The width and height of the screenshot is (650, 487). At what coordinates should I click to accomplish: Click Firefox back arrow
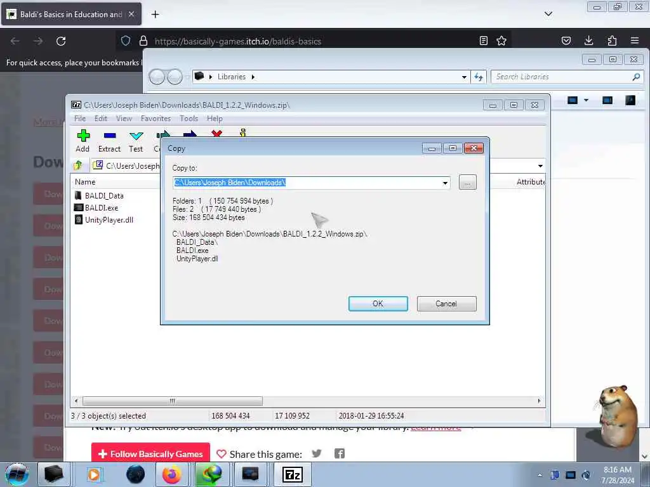[15, 41]
